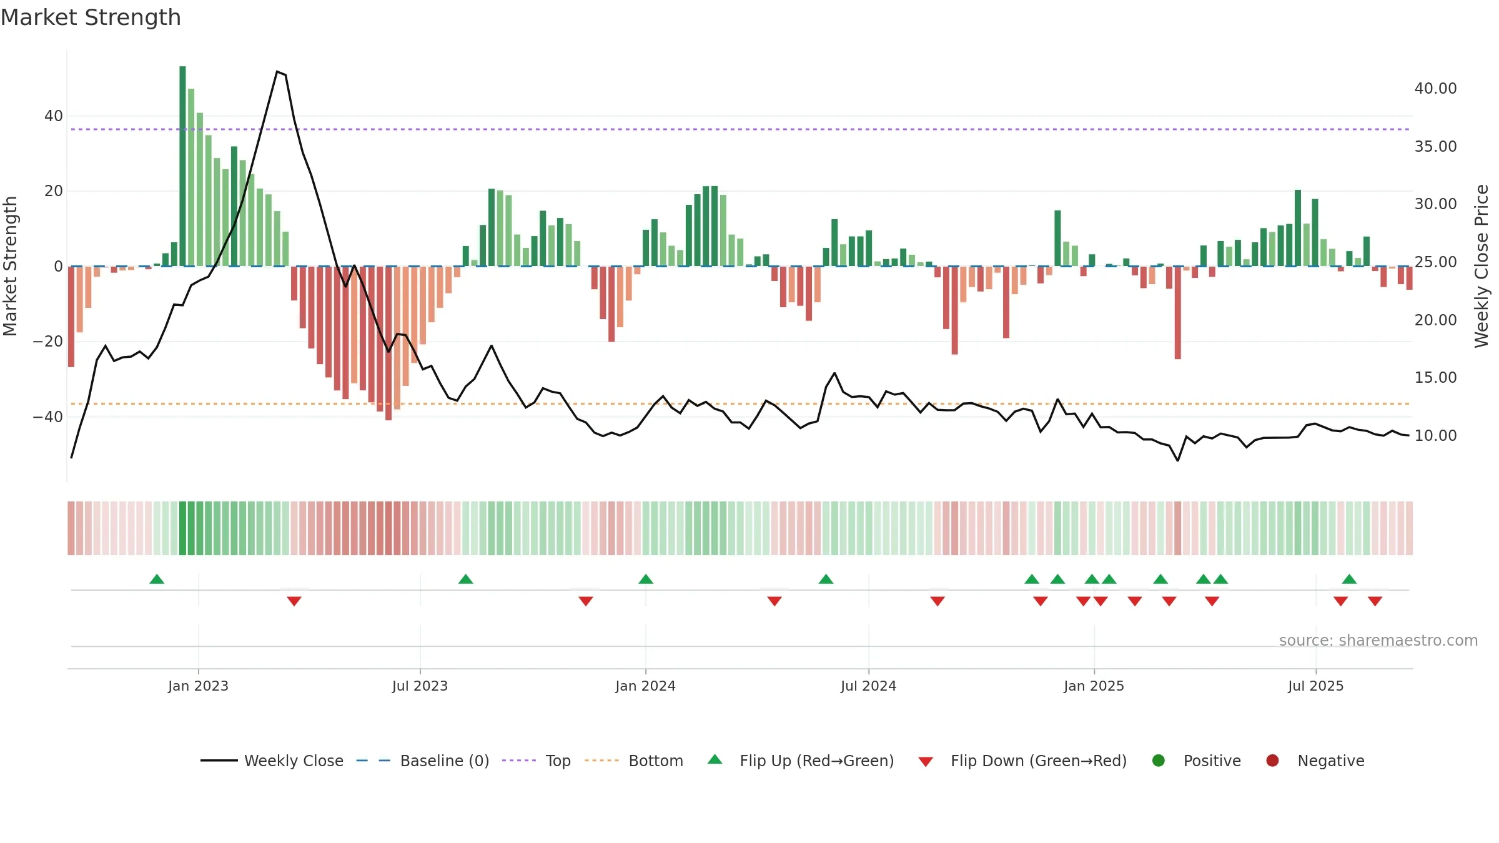Click the 'Jan 2024' x-axis label
The width and height of the screenshot is (1499, 843).
pyautogui.click(x=645, y=686)
